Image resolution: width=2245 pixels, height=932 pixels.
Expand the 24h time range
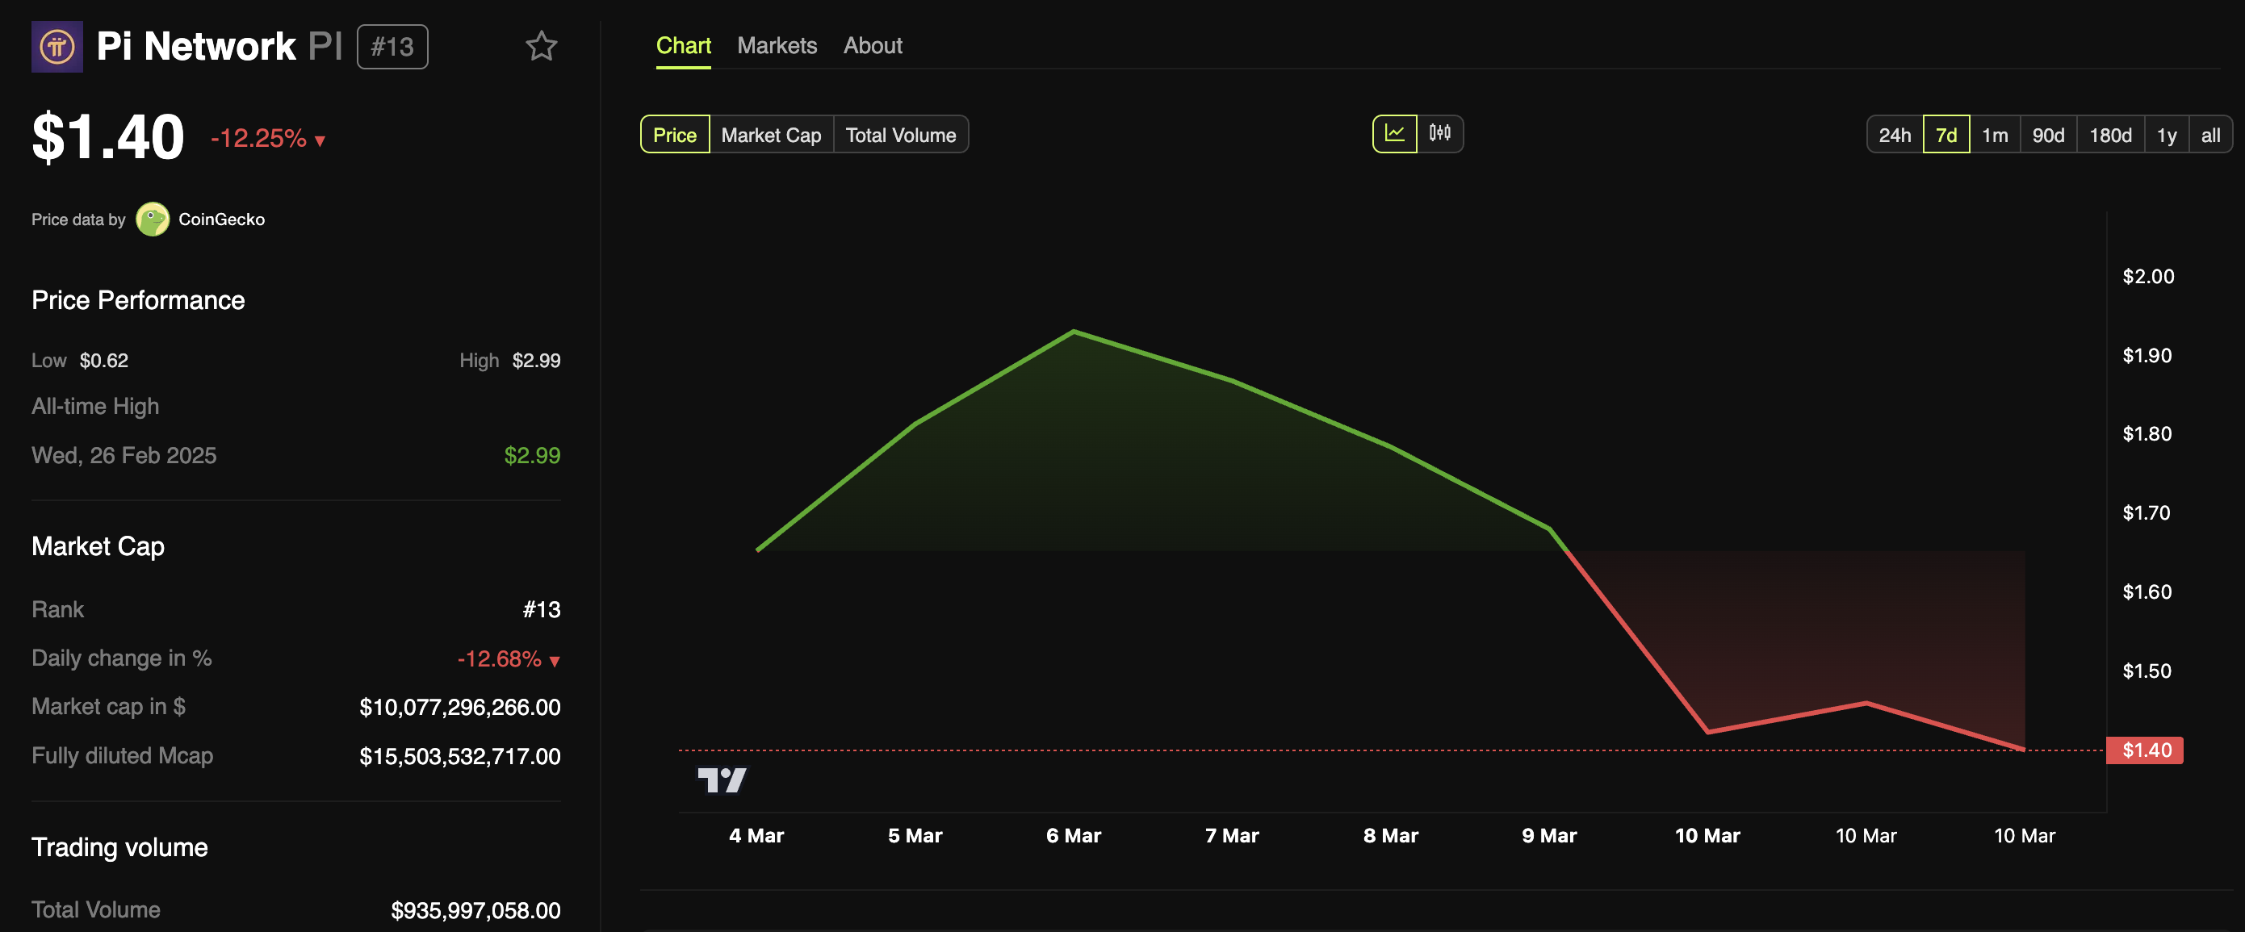tap(1891, 132)
